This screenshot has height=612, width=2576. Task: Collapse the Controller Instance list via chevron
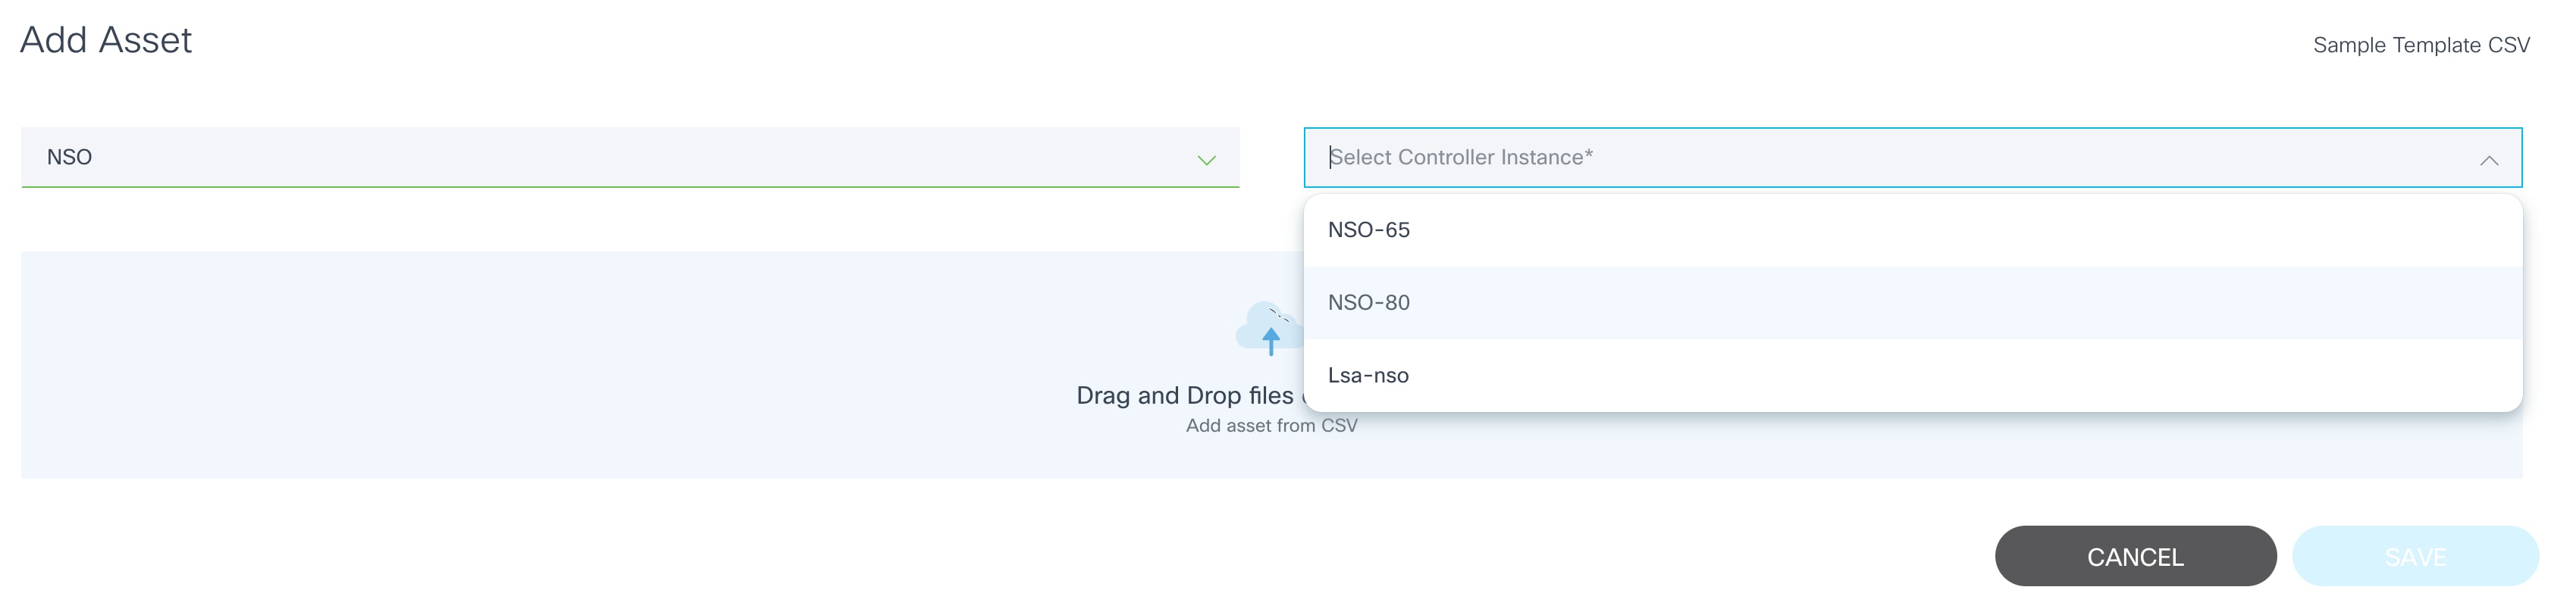tap(2488, 160)
